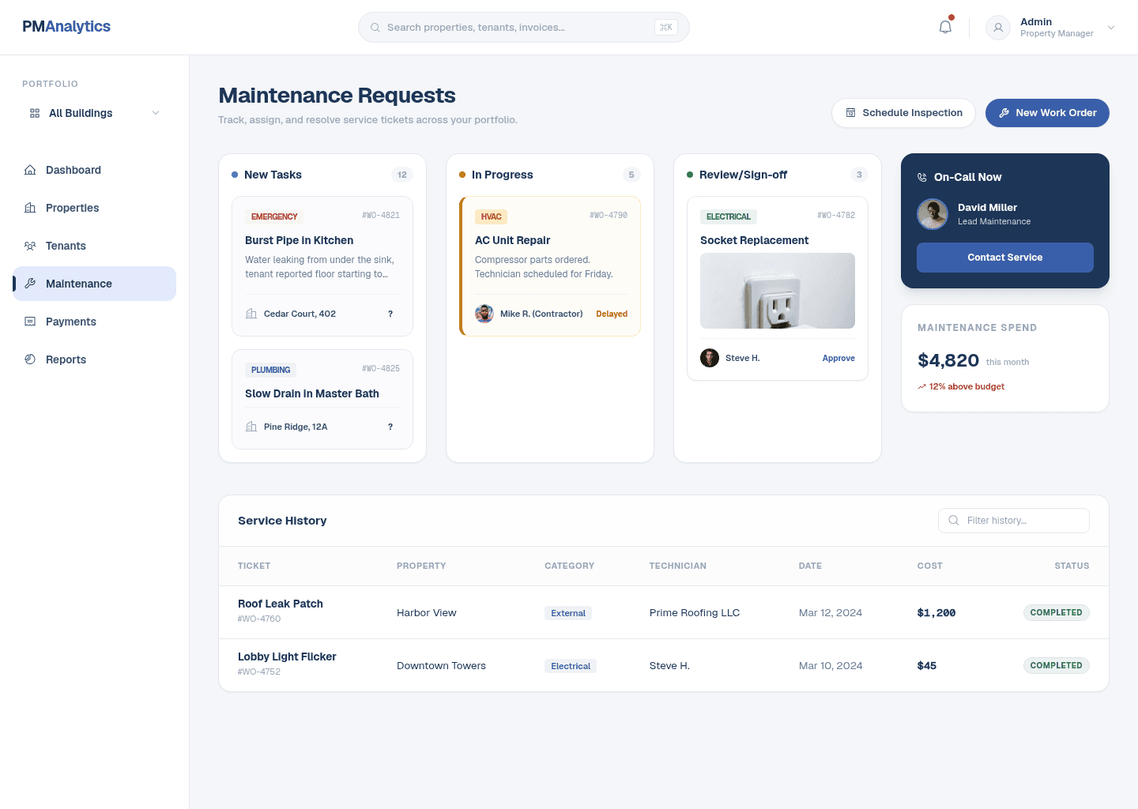Click the New Tasks count badge 12

point(402,175)
